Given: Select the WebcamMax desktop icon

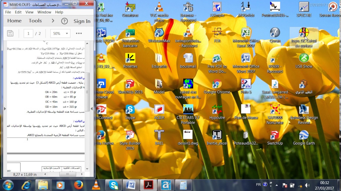Looking at the screenshot, I should pyautogui.click(x=159, y=36).
